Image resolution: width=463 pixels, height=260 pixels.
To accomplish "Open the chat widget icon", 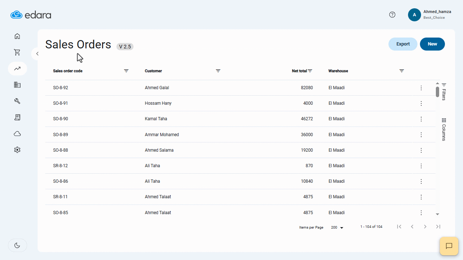I will click(x=449, y=246).
